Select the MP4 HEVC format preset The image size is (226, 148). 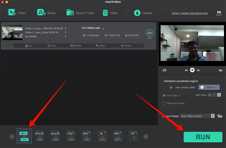tap(118, 136)
